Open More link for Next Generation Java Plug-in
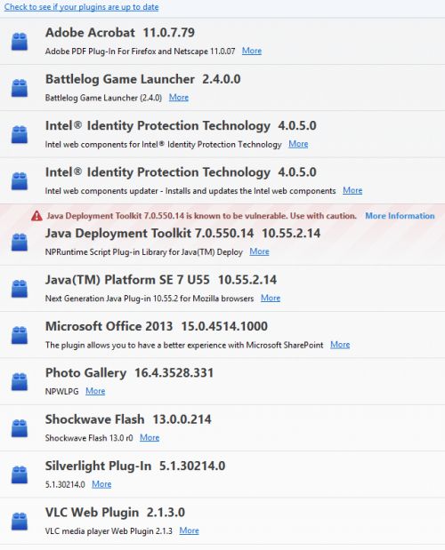The width and height of the screenshot is (445, 550). (x=271, y=299)
